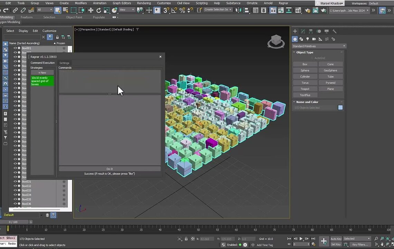Select the Select and Move tool
The image size is (394, 249).
[91, 10]
